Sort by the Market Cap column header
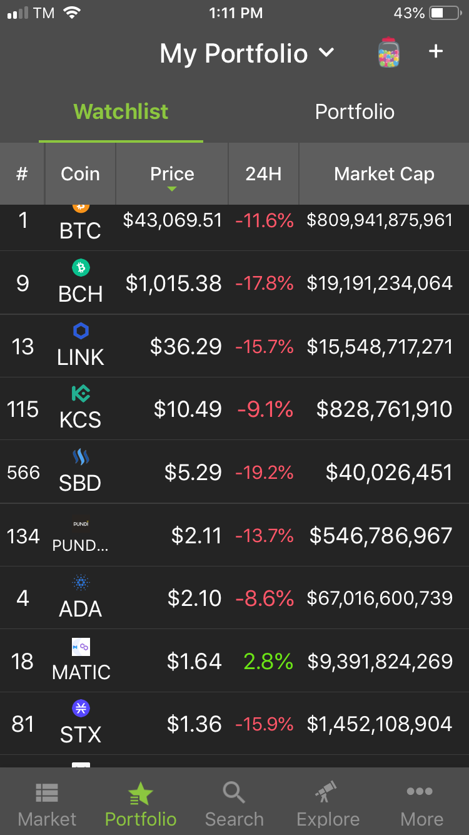Viewport: 469px width, 835px height. (x=384, y=174)
